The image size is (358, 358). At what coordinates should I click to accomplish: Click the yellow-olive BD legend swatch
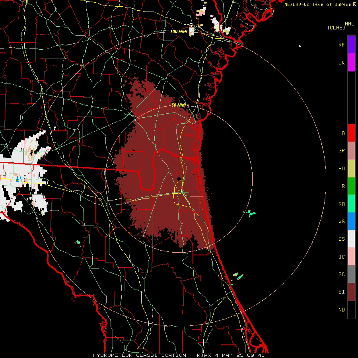(351, 169)
